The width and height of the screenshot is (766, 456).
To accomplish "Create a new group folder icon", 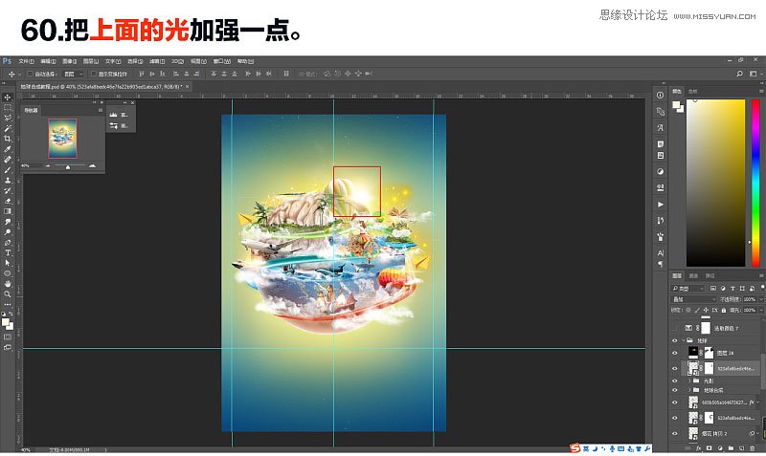I will 731,447.
